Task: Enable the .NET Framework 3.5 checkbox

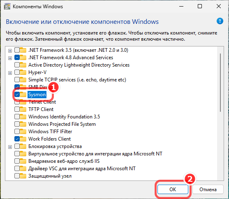Action: [x=17, y=50]
